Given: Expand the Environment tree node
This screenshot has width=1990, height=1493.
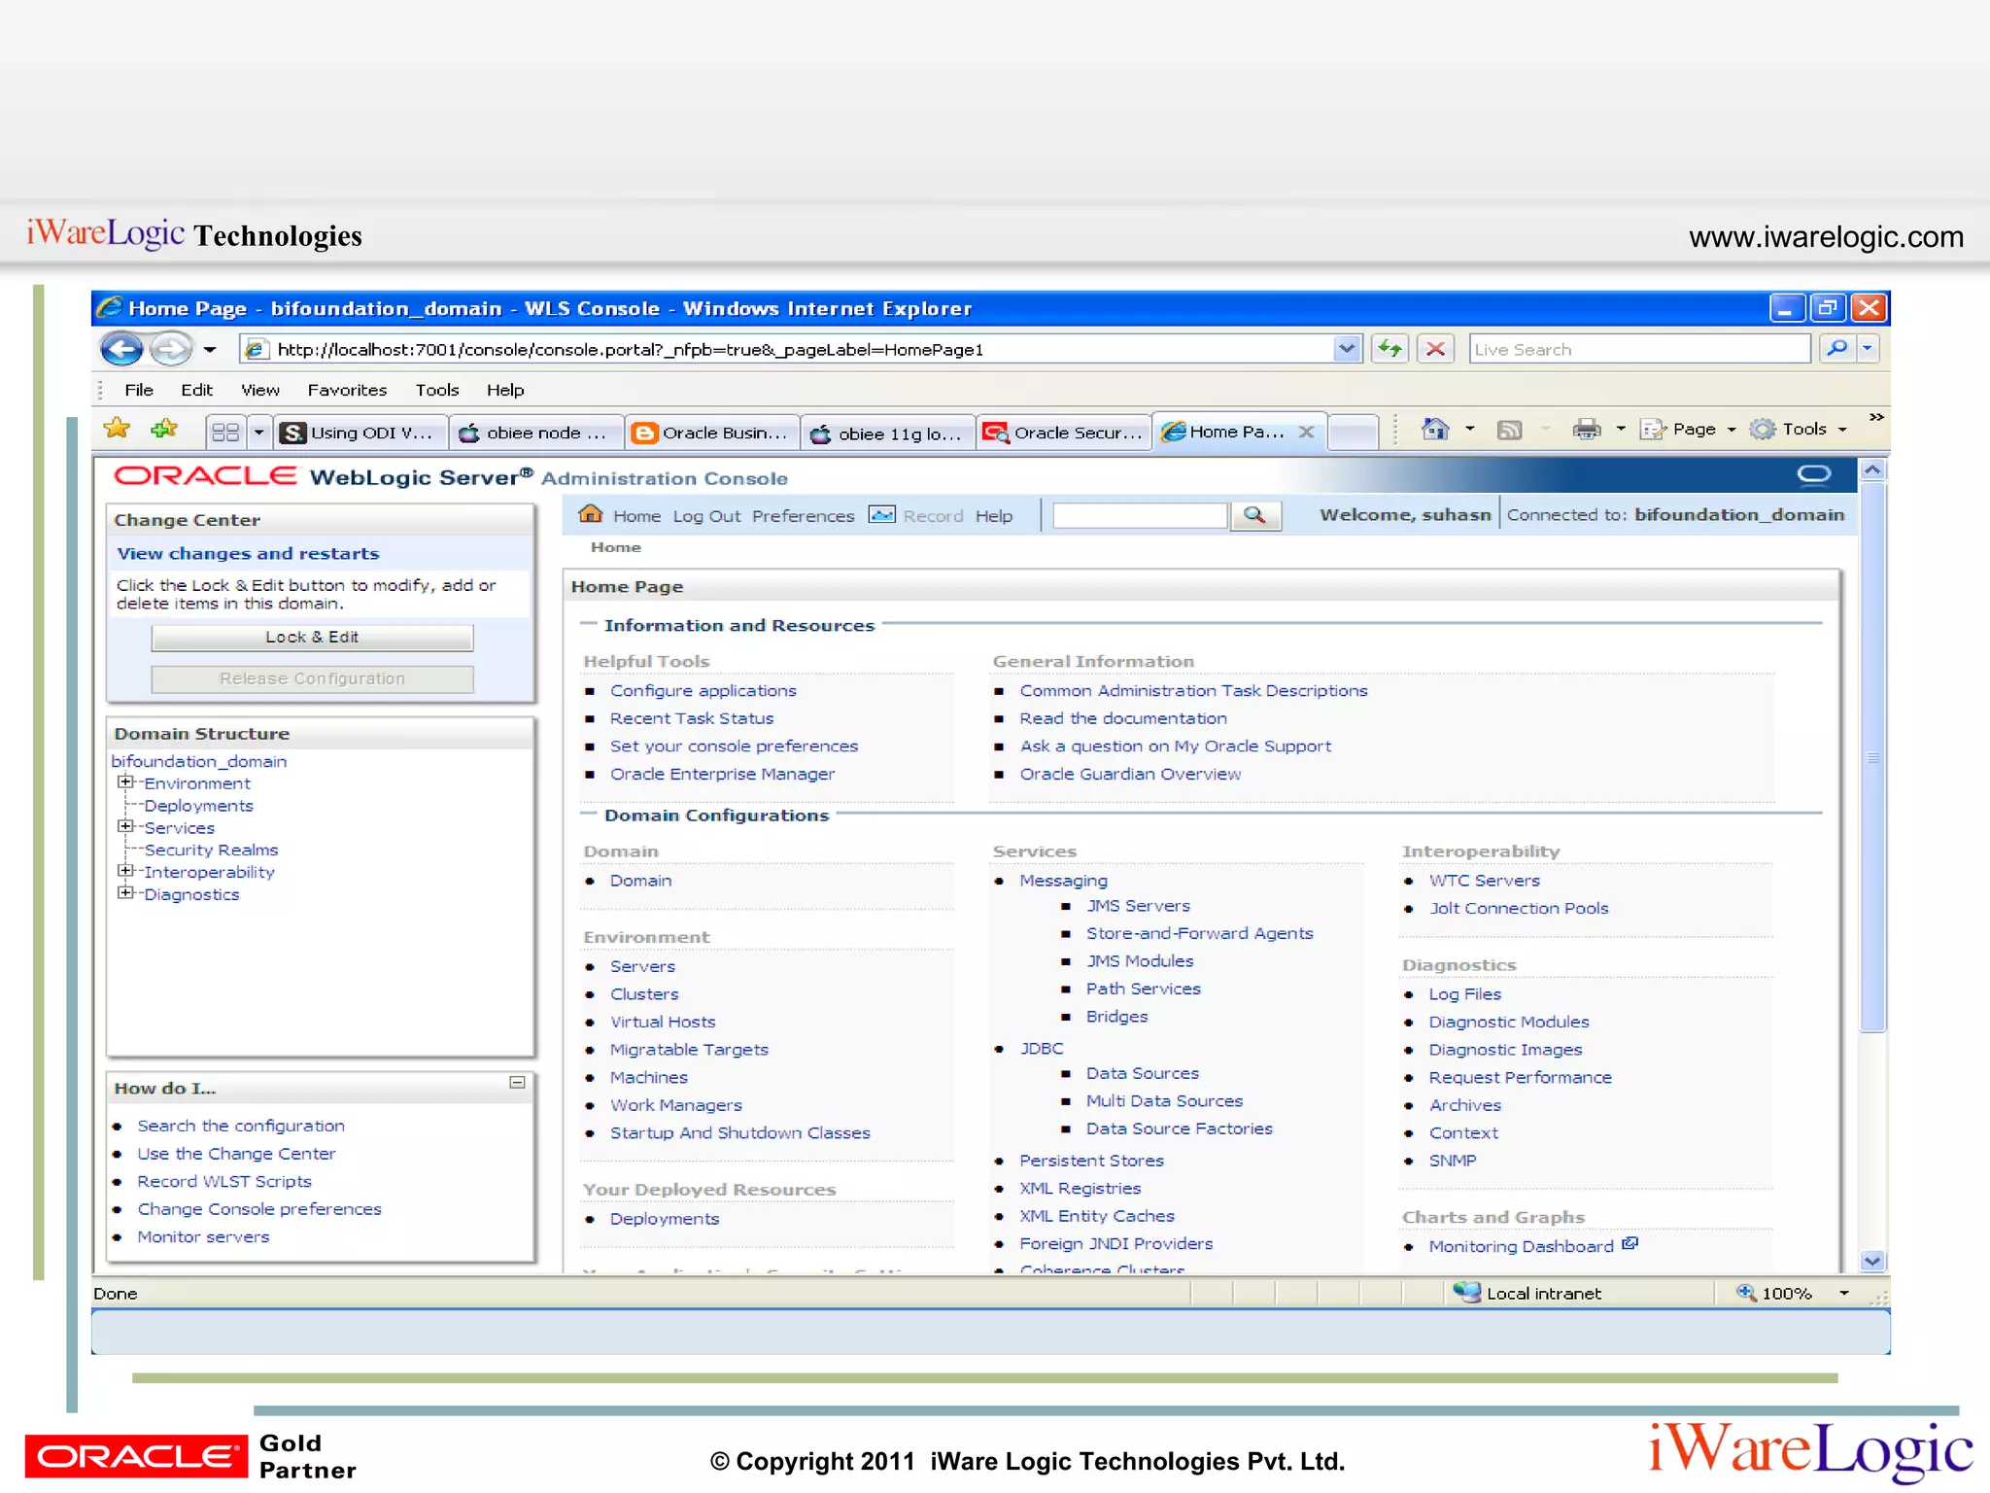Looking at the screenshot, I should coord(125,782).
